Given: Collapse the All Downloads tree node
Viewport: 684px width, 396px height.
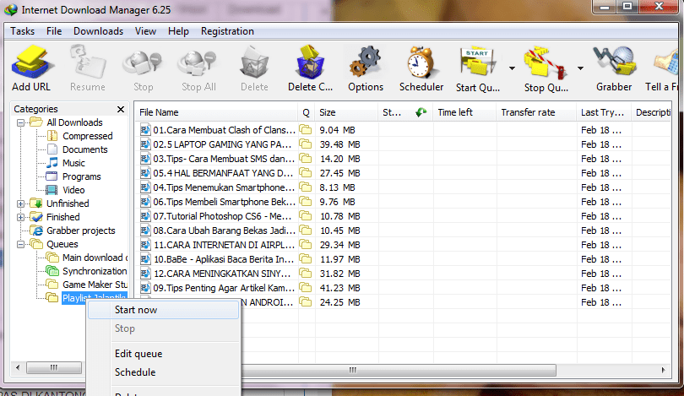Looking at the screenshot, I should tap(20, 123).
